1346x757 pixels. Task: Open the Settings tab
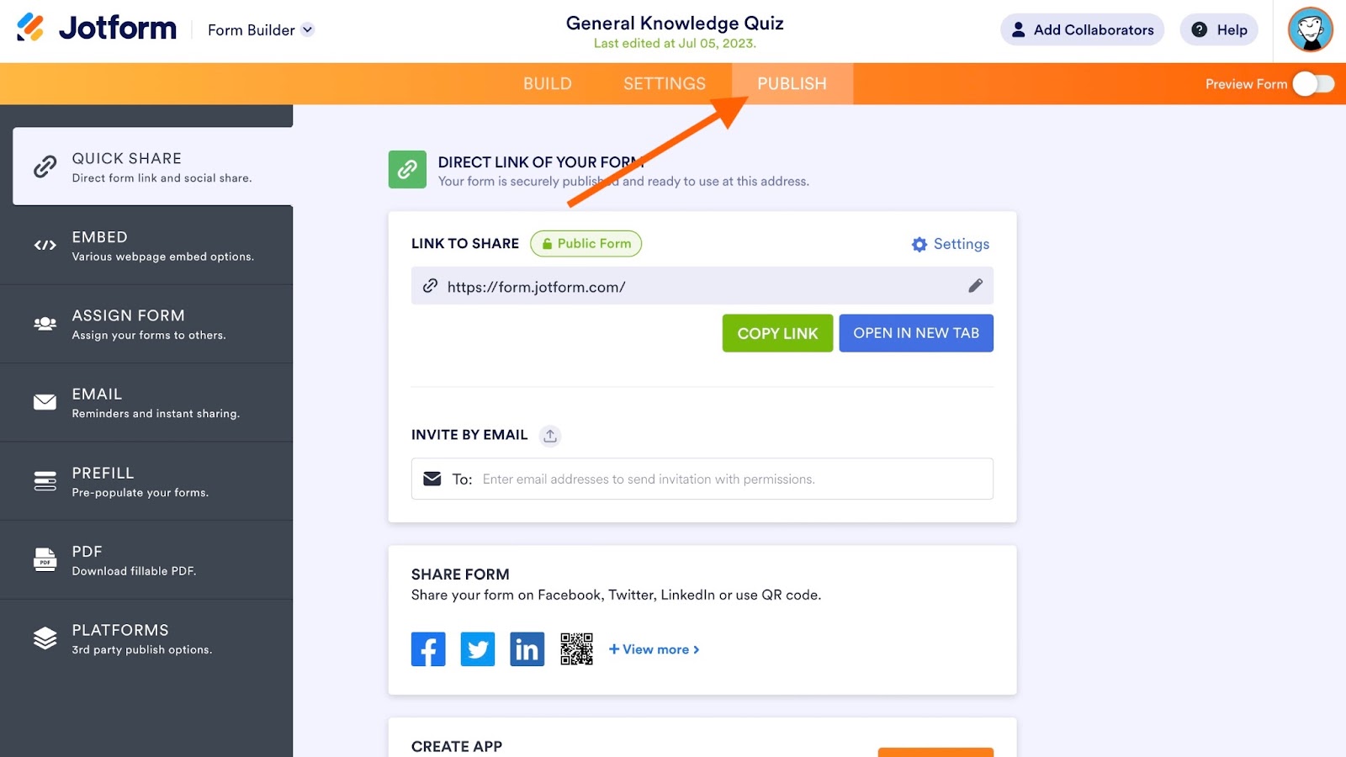pyautogui.click(x=664, y=84)
